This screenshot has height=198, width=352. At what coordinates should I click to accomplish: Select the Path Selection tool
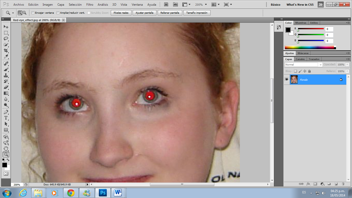click(x=6, y=124)
